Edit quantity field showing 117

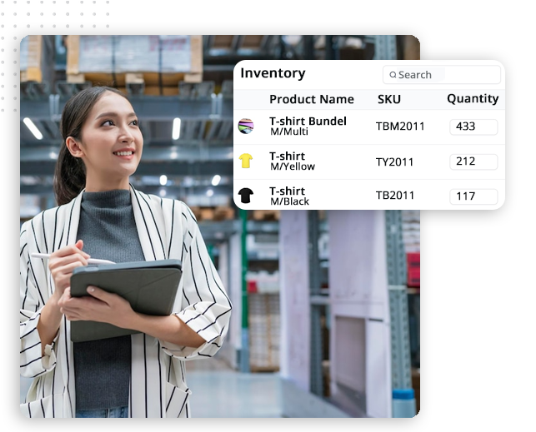coord(473,196)
